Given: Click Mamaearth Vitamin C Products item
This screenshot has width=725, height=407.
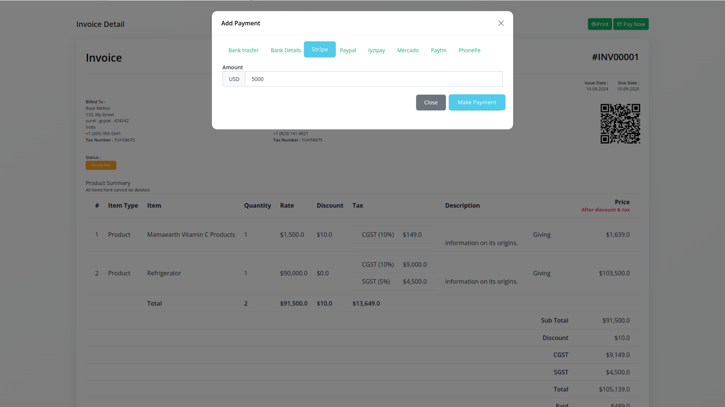Looking at the screenshot, I should (x=191, y=235).
